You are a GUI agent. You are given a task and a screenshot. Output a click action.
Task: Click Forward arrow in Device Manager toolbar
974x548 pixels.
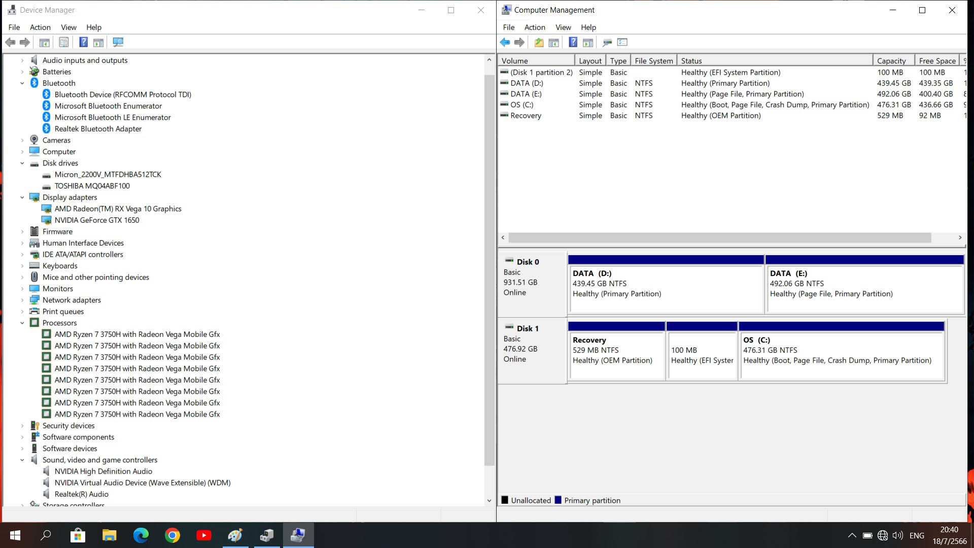tap(24, 42)
